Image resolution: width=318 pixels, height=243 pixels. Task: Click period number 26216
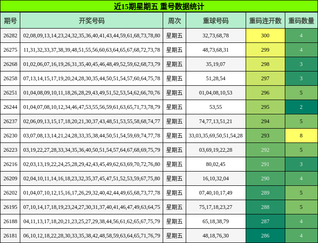[10, 164]
